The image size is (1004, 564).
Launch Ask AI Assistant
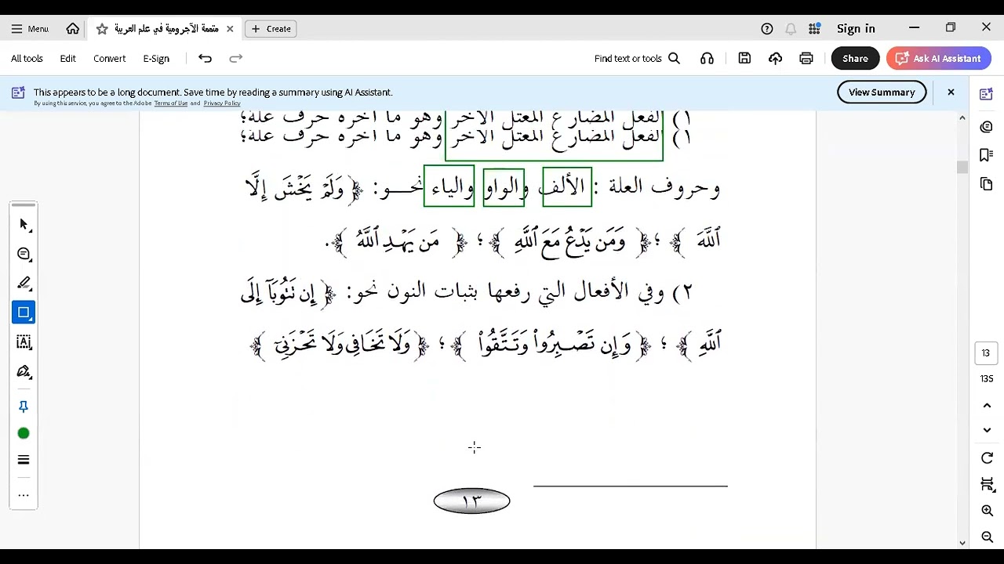(x=938, y=59)
